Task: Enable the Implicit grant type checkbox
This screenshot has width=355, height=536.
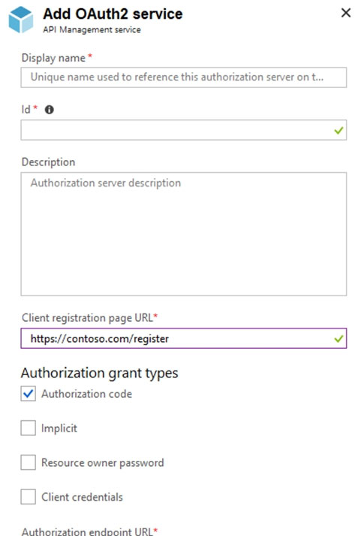Action: [28, 428]
